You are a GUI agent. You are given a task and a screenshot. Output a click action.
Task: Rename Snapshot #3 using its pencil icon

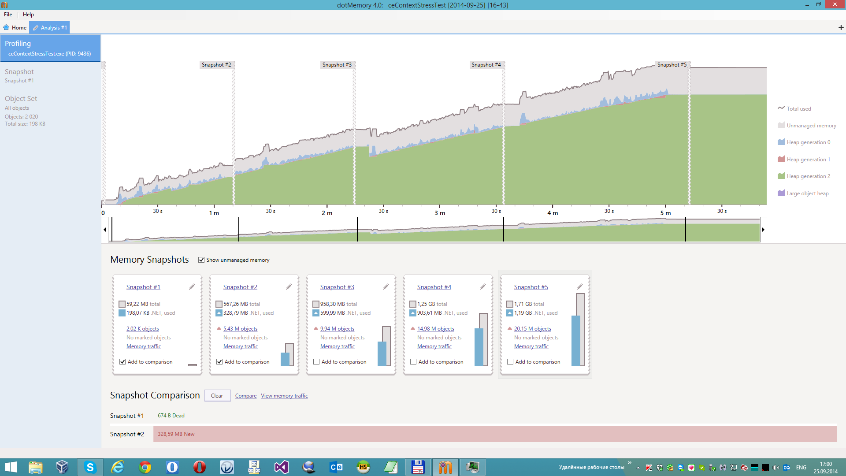click(x=386, y=287)
